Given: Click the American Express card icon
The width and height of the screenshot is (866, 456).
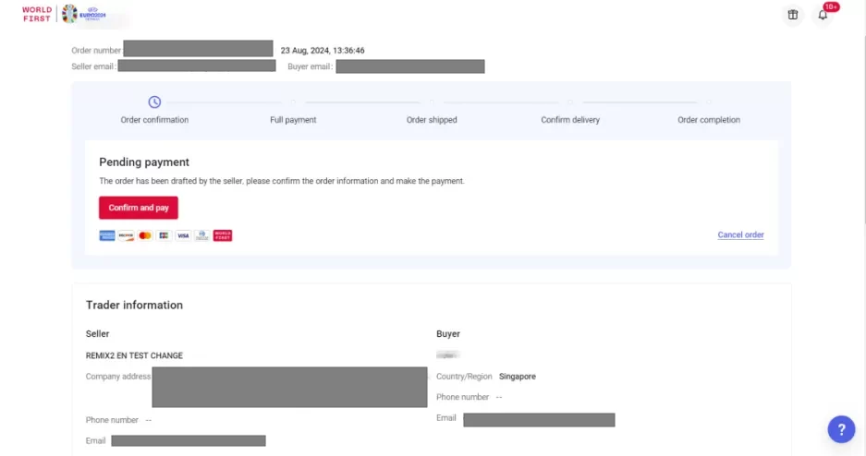Looking at the screenshot, I should pyautogui.click(x=106, y=235).
